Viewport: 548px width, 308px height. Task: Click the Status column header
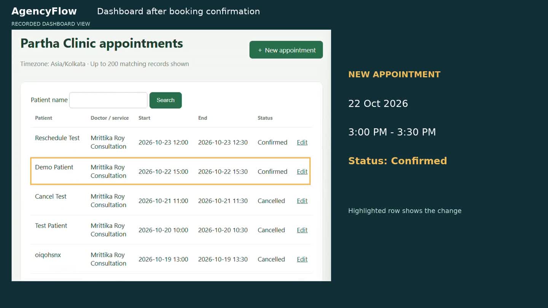pyautogui.click(x=265, y=118)
